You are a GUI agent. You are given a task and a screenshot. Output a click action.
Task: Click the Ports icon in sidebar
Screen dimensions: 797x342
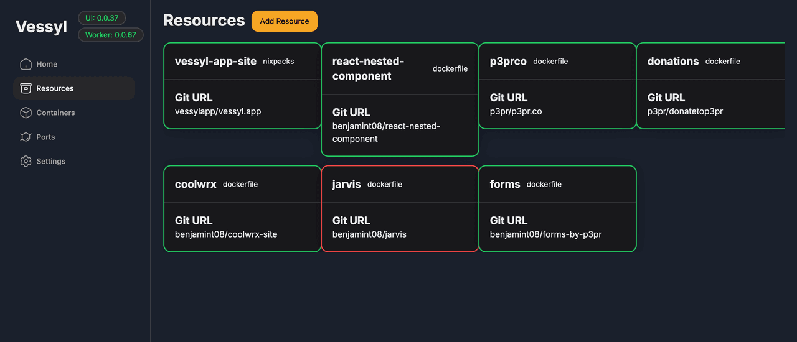tap(26, 137)
